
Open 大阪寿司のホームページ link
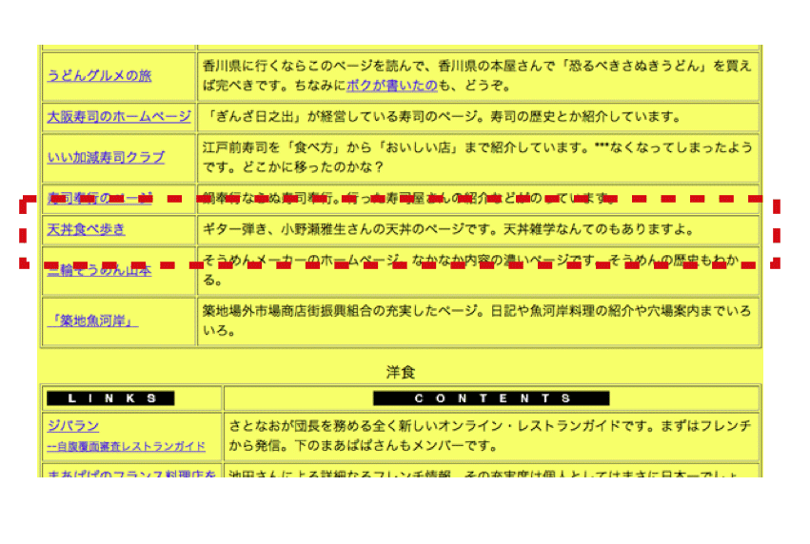(119, 117)
